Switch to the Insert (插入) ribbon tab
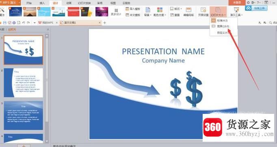Viewport: 277px width, 147px height. click(x=42, y=3)
